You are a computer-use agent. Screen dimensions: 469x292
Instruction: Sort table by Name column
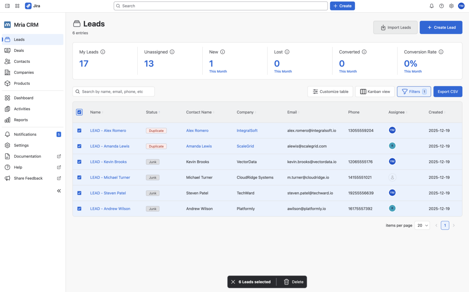[97, 112]
